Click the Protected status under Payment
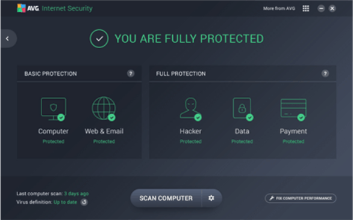 pos(293,141)
